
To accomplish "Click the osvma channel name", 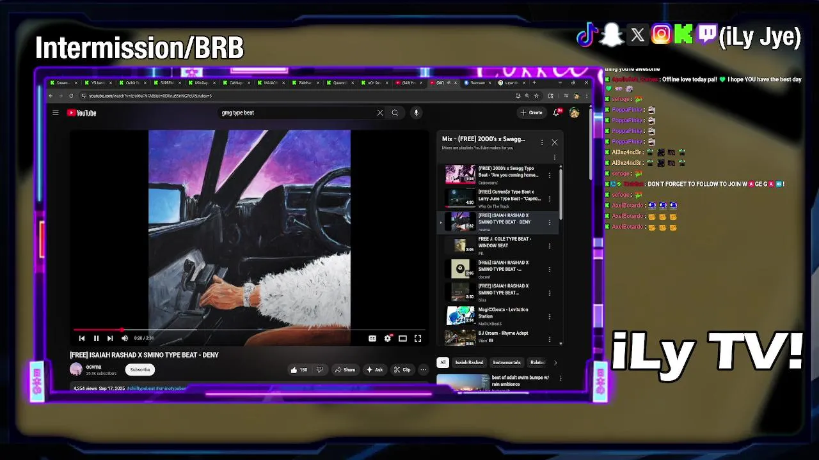I will [93, 367].
